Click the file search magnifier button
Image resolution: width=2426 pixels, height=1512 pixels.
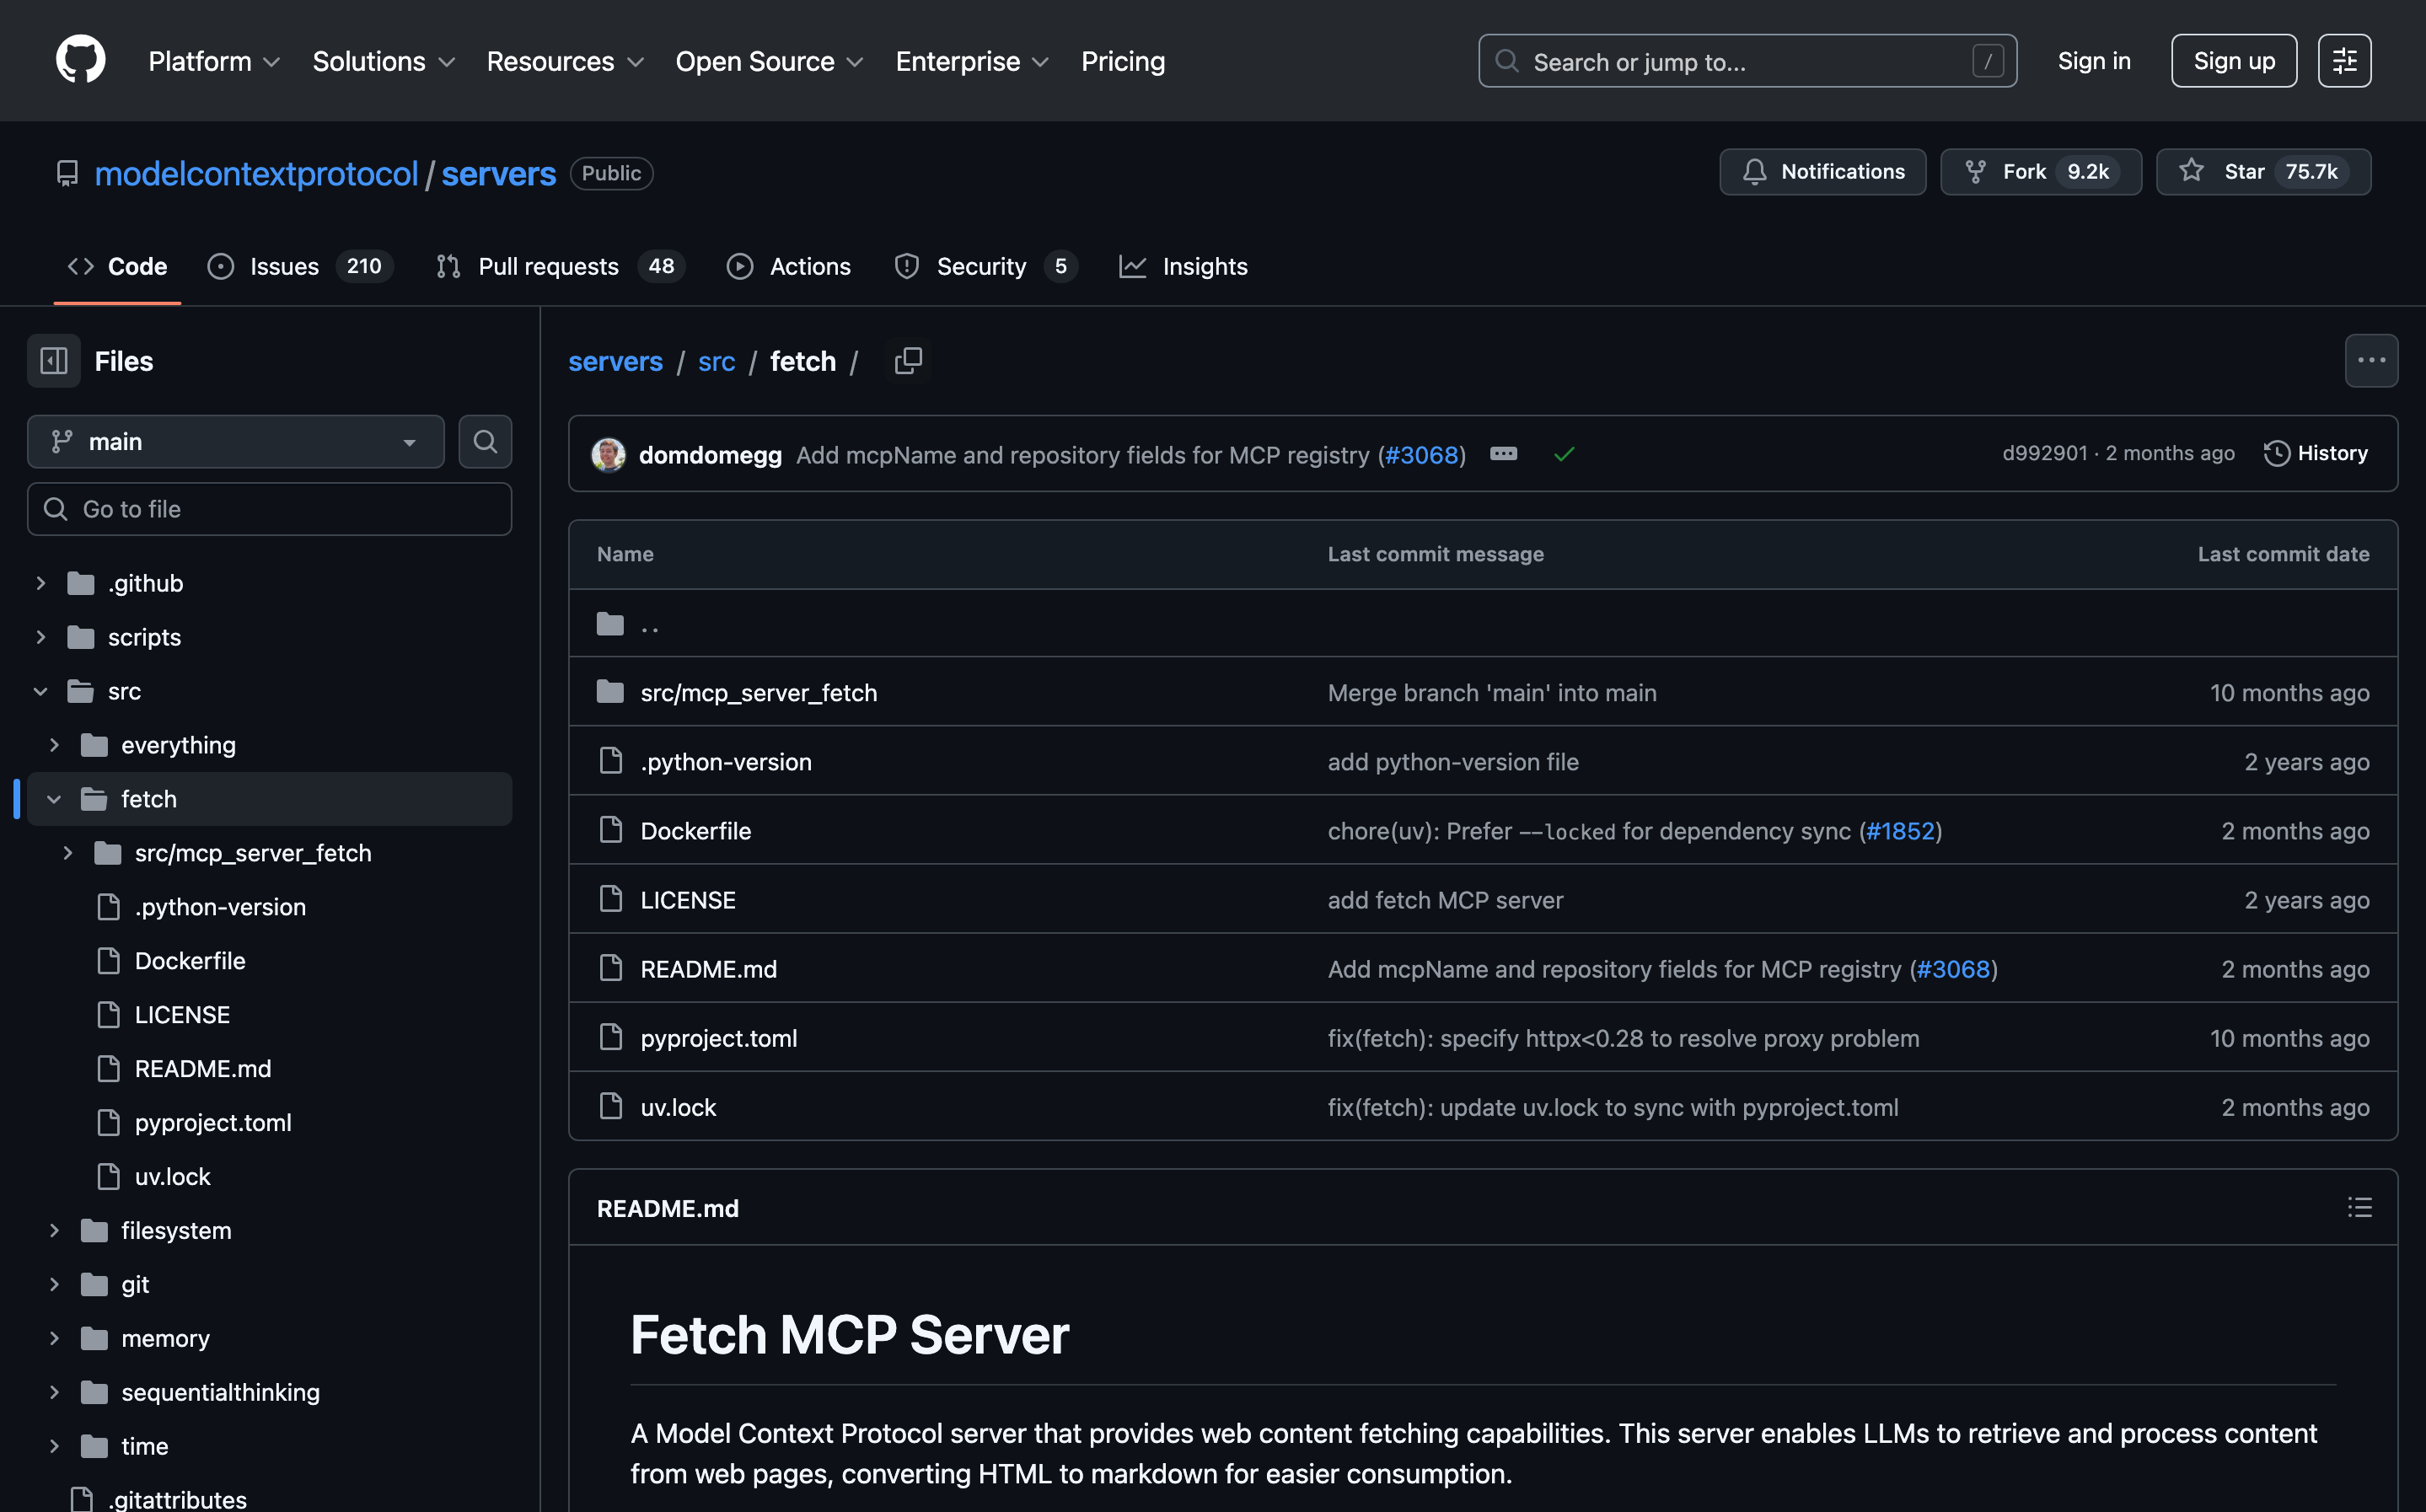coord(485,442)
